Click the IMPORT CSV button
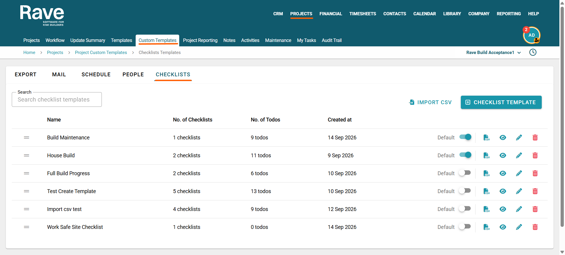This screenshot has width=565, height=255. click(430, 102)
